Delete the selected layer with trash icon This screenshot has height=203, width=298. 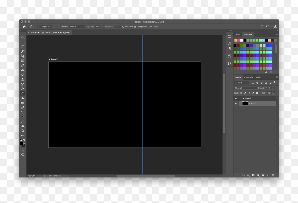click(x=273, y=175)
